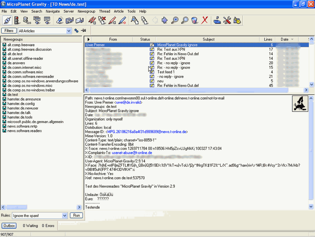Open the Newsgroup menu
Viewport: 315px width, 237px height.
click(86, 11)
